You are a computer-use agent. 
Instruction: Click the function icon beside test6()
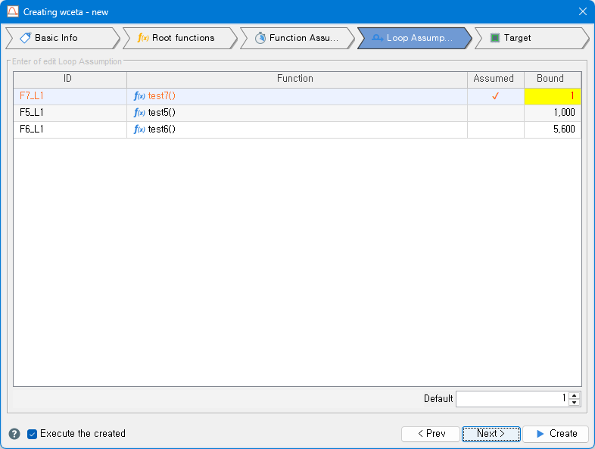coord(139,129)
